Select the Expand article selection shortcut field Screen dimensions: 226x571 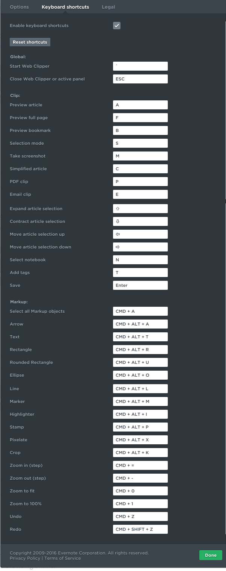click(140, 209)
